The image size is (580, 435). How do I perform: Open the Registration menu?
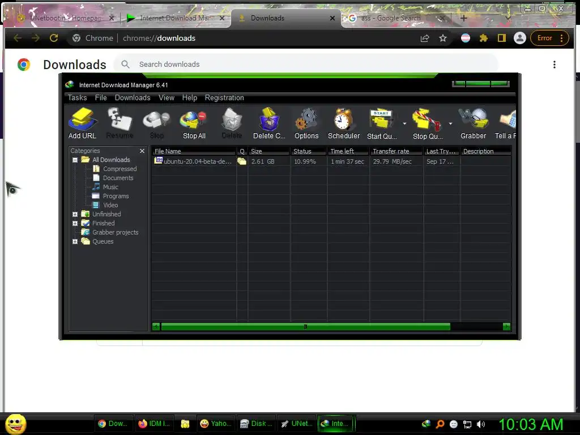coord(224,97)
